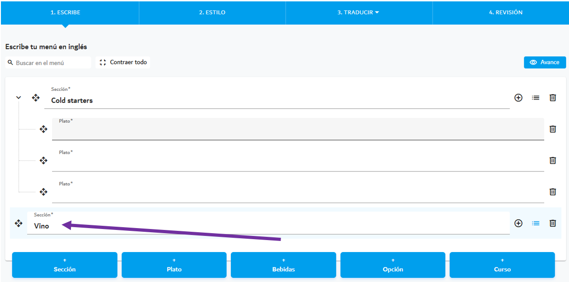569x282 pixels.
Task: Click the Vino section name field
Action: click(269, 223)
